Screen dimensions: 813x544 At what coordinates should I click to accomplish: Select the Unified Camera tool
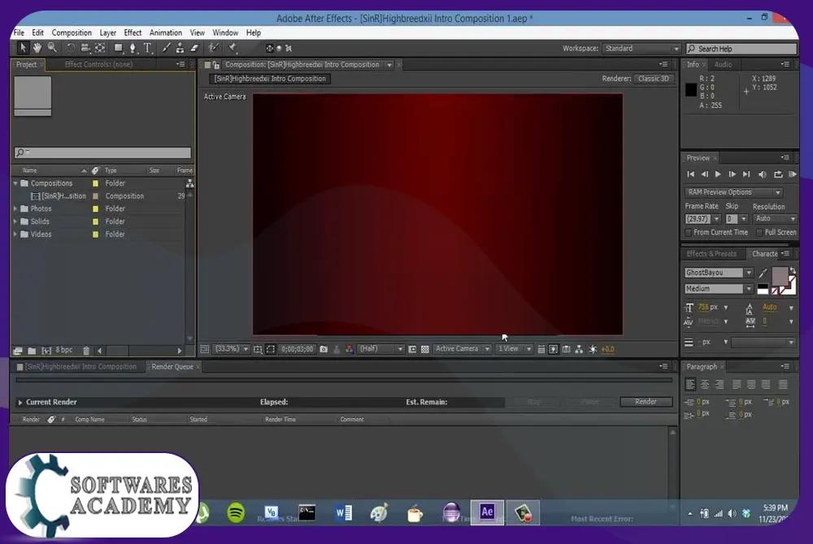click(85, 48)
